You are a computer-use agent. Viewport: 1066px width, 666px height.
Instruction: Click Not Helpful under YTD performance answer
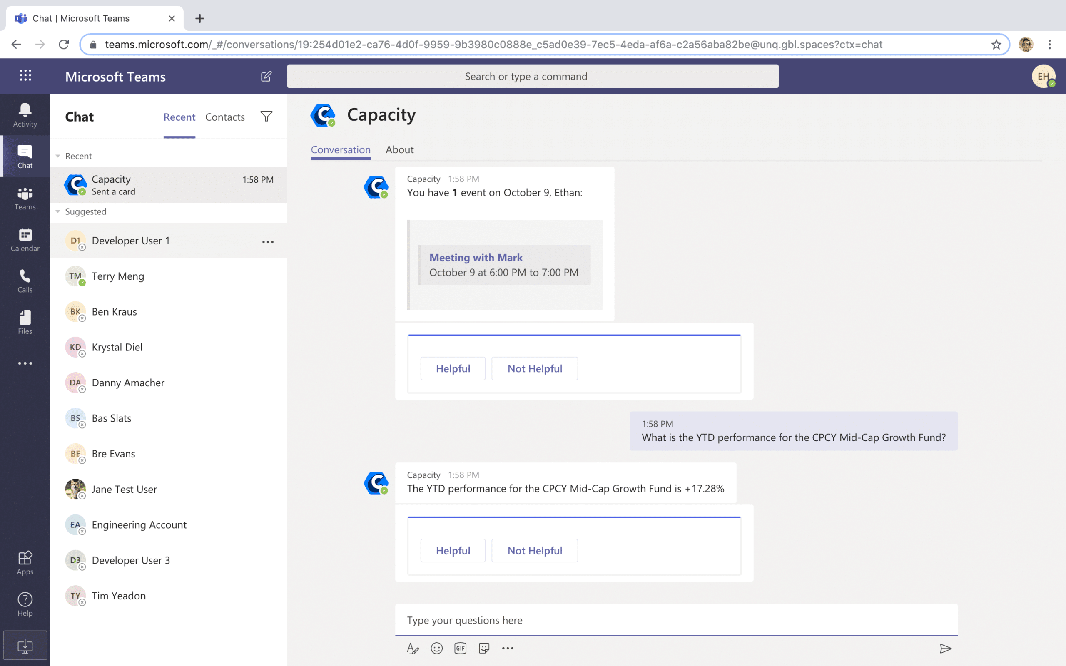pyautogui.click(x=534, y=550)
